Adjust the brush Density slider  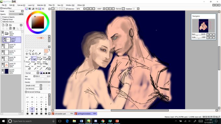click(43, 82)
